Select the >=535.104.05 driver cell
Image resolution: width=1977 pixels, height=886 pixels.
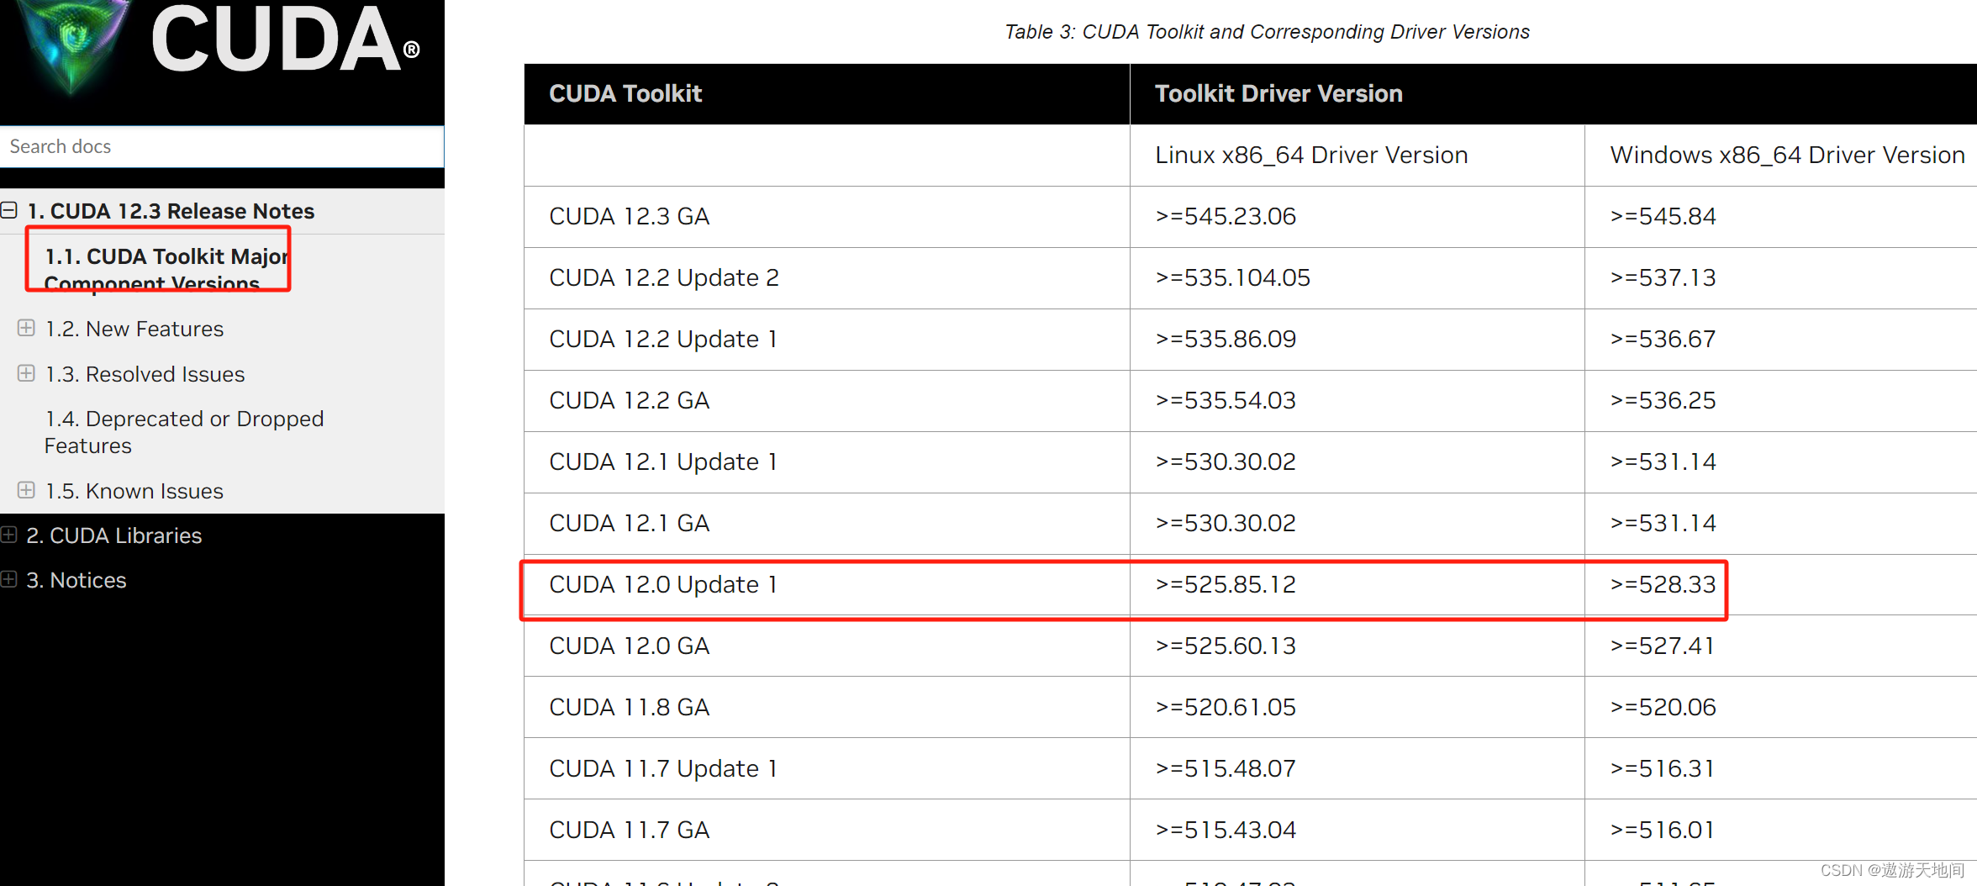[x=1358, y=278]
